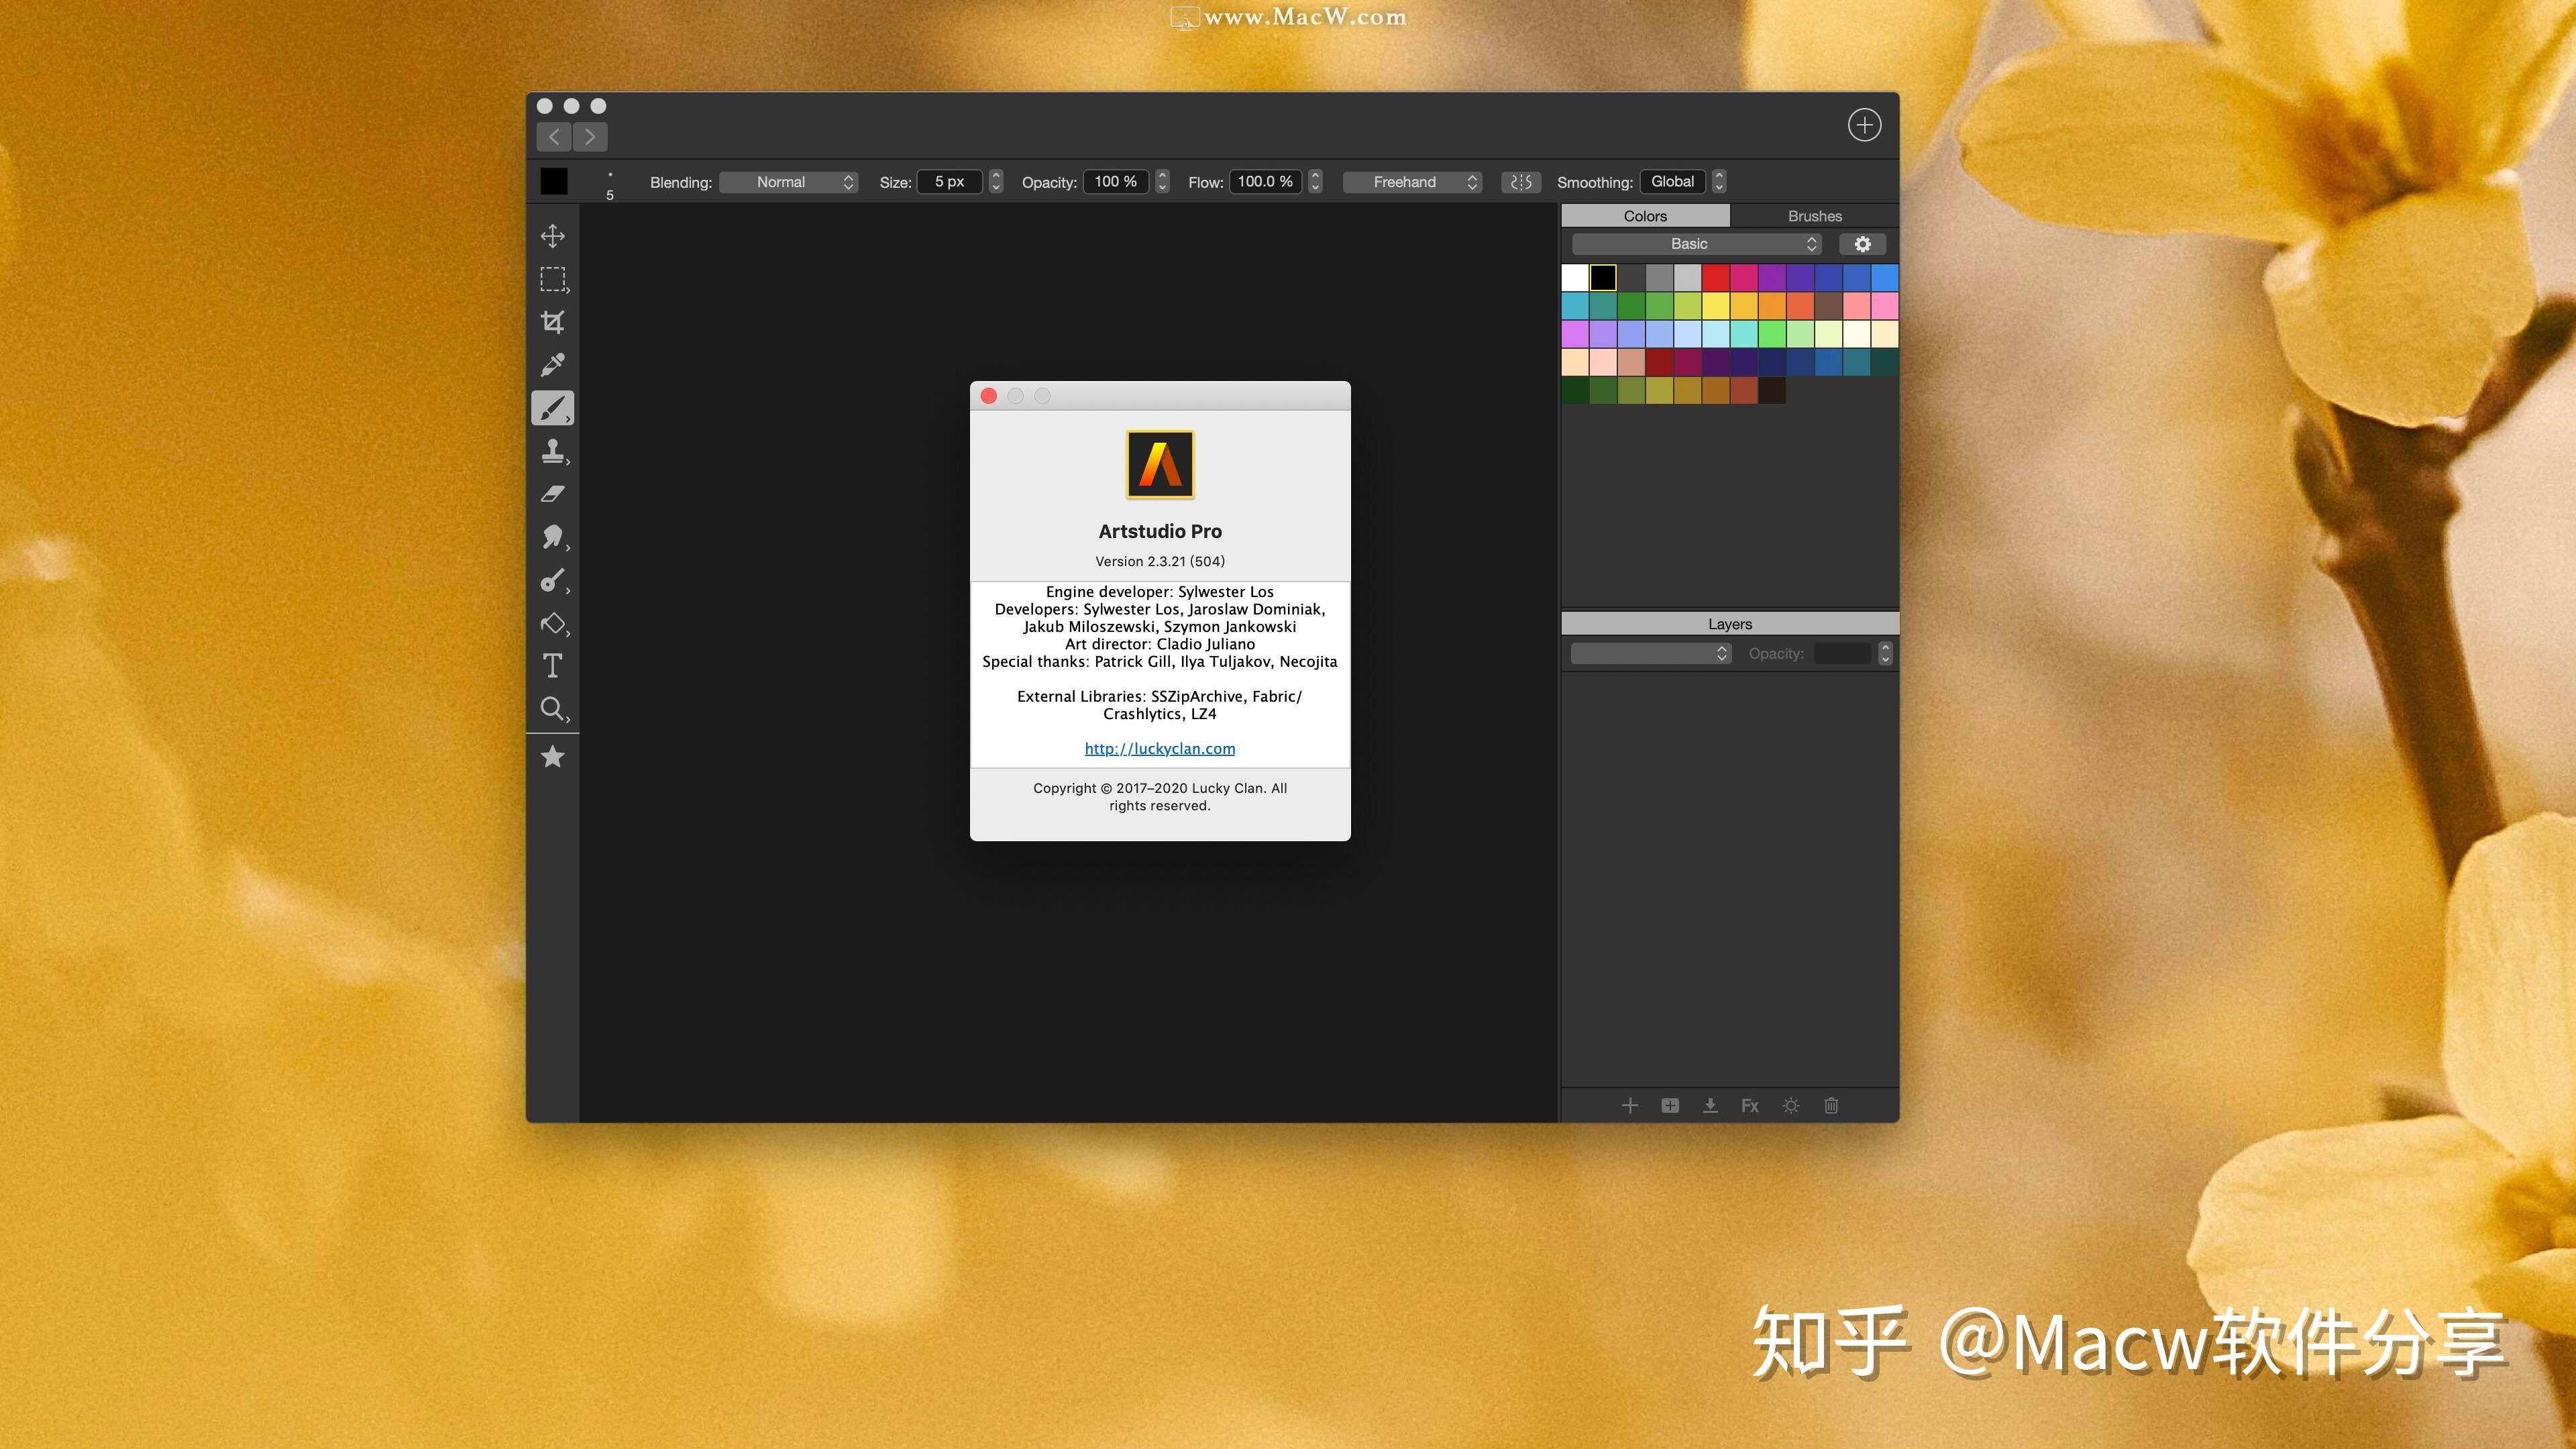Go forward with the right arrow button
2576x1449 pixels.
(590, 137)
